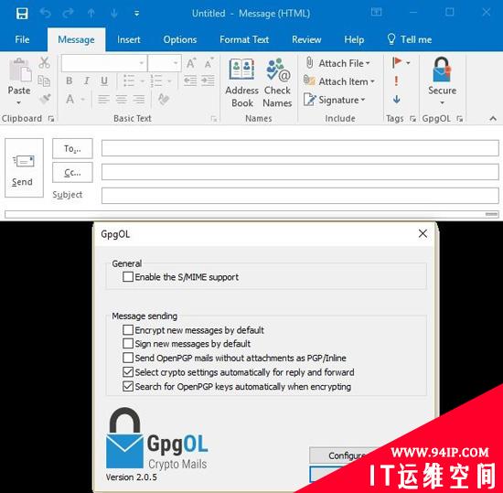Check Send OpenPGP mails as PGP/Inline
The height and width of the screenshot is (493, 503).
click(128, 358)
